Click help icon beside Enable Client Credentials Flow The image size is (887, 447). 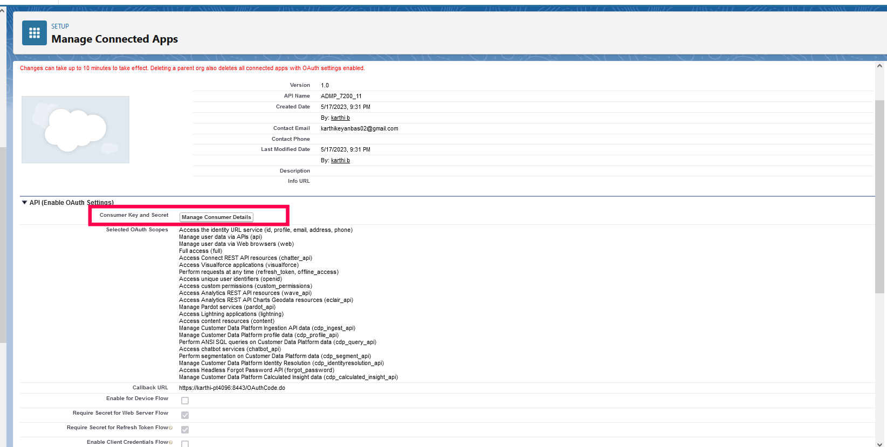click(x=171, y=443)
